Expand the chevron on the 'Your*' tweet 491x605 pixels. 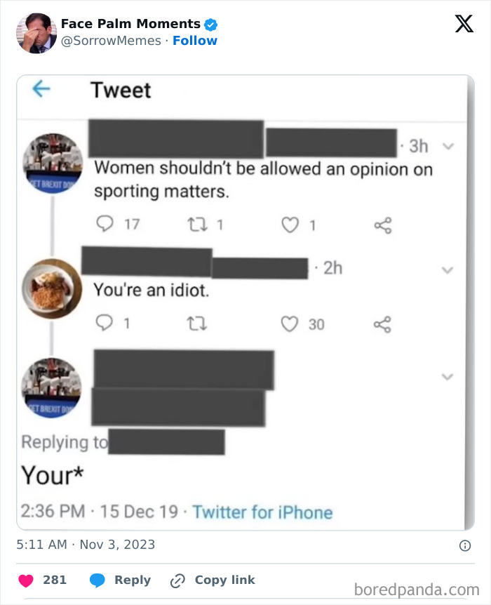click(x=447, y=376)
